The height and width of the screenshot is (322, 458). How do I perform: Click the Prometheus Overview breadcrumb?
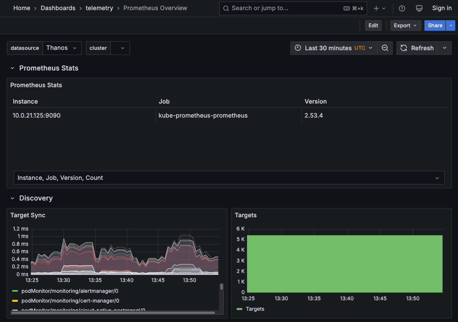click(155, 8)
